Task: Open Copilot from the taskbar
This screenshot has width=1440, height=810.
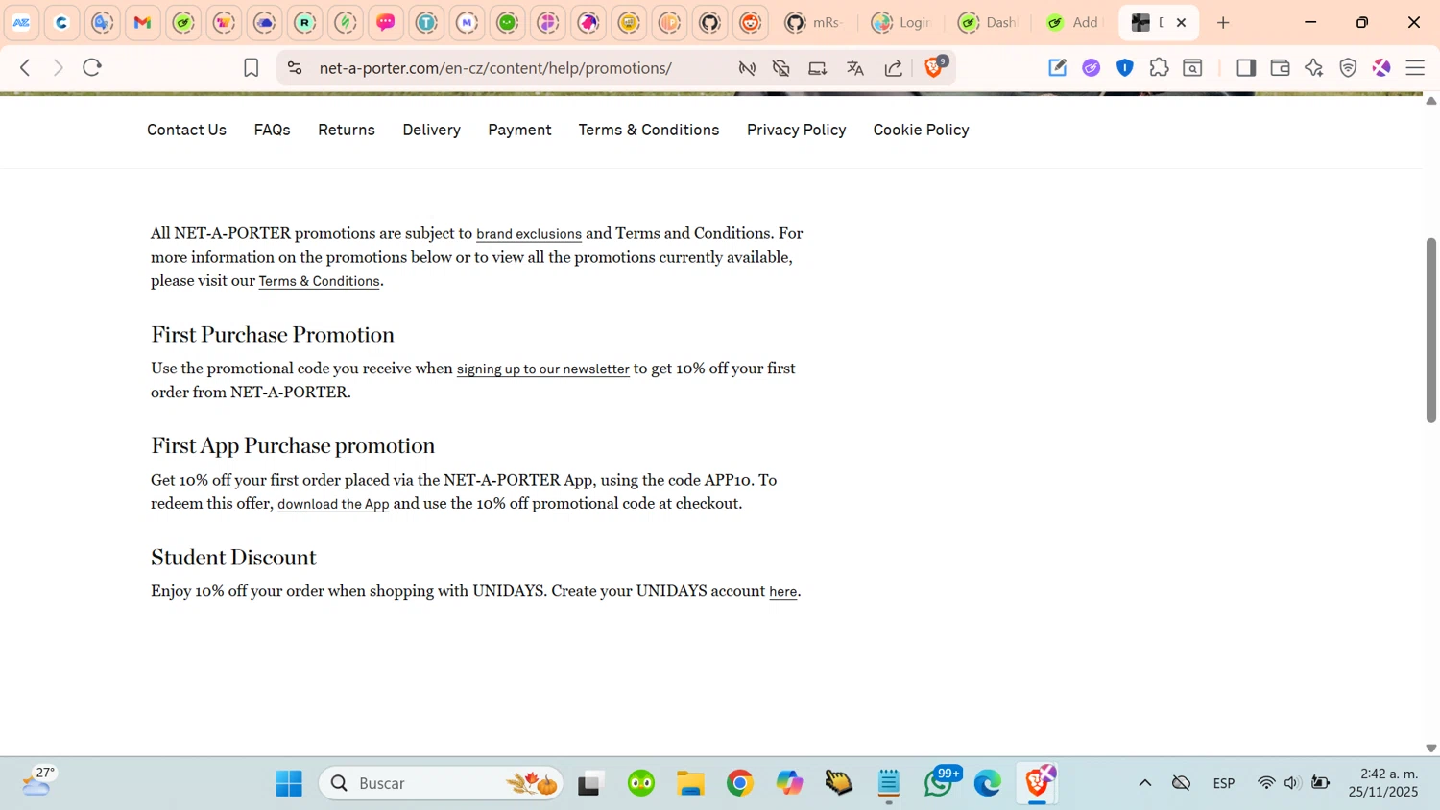Action: pyautogui.click(x=789, y=783)
